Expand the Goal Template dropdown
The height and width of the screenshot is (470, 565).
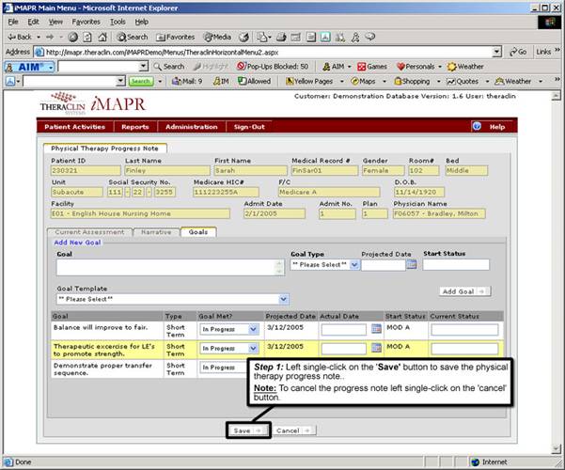click(x=284, y=299)
